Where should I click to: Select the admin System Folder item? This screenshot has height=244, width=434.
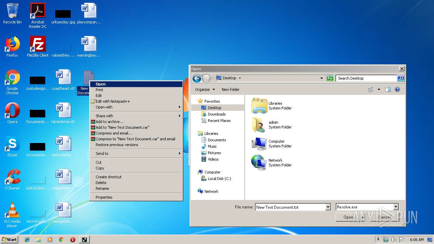point(272,125)
